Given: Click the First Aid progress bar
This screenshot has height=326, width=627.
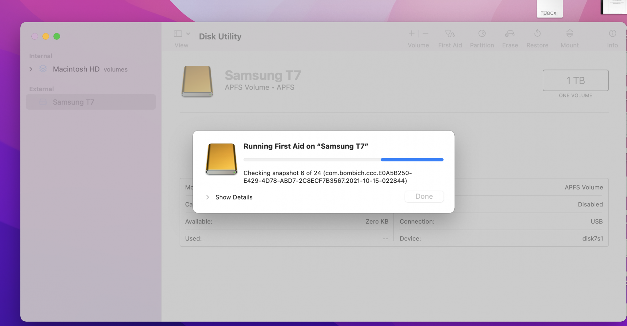Looking at the screenshot, I should coord(343,160).
